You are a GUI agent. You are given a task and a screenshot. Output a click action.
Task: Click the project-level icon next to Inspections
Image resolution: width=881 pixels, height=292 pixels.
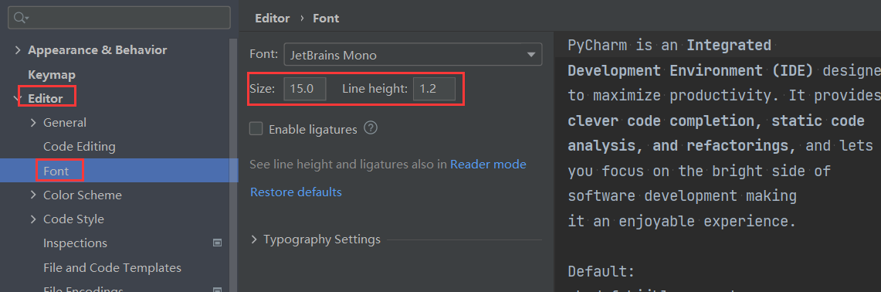pos(218,243)
